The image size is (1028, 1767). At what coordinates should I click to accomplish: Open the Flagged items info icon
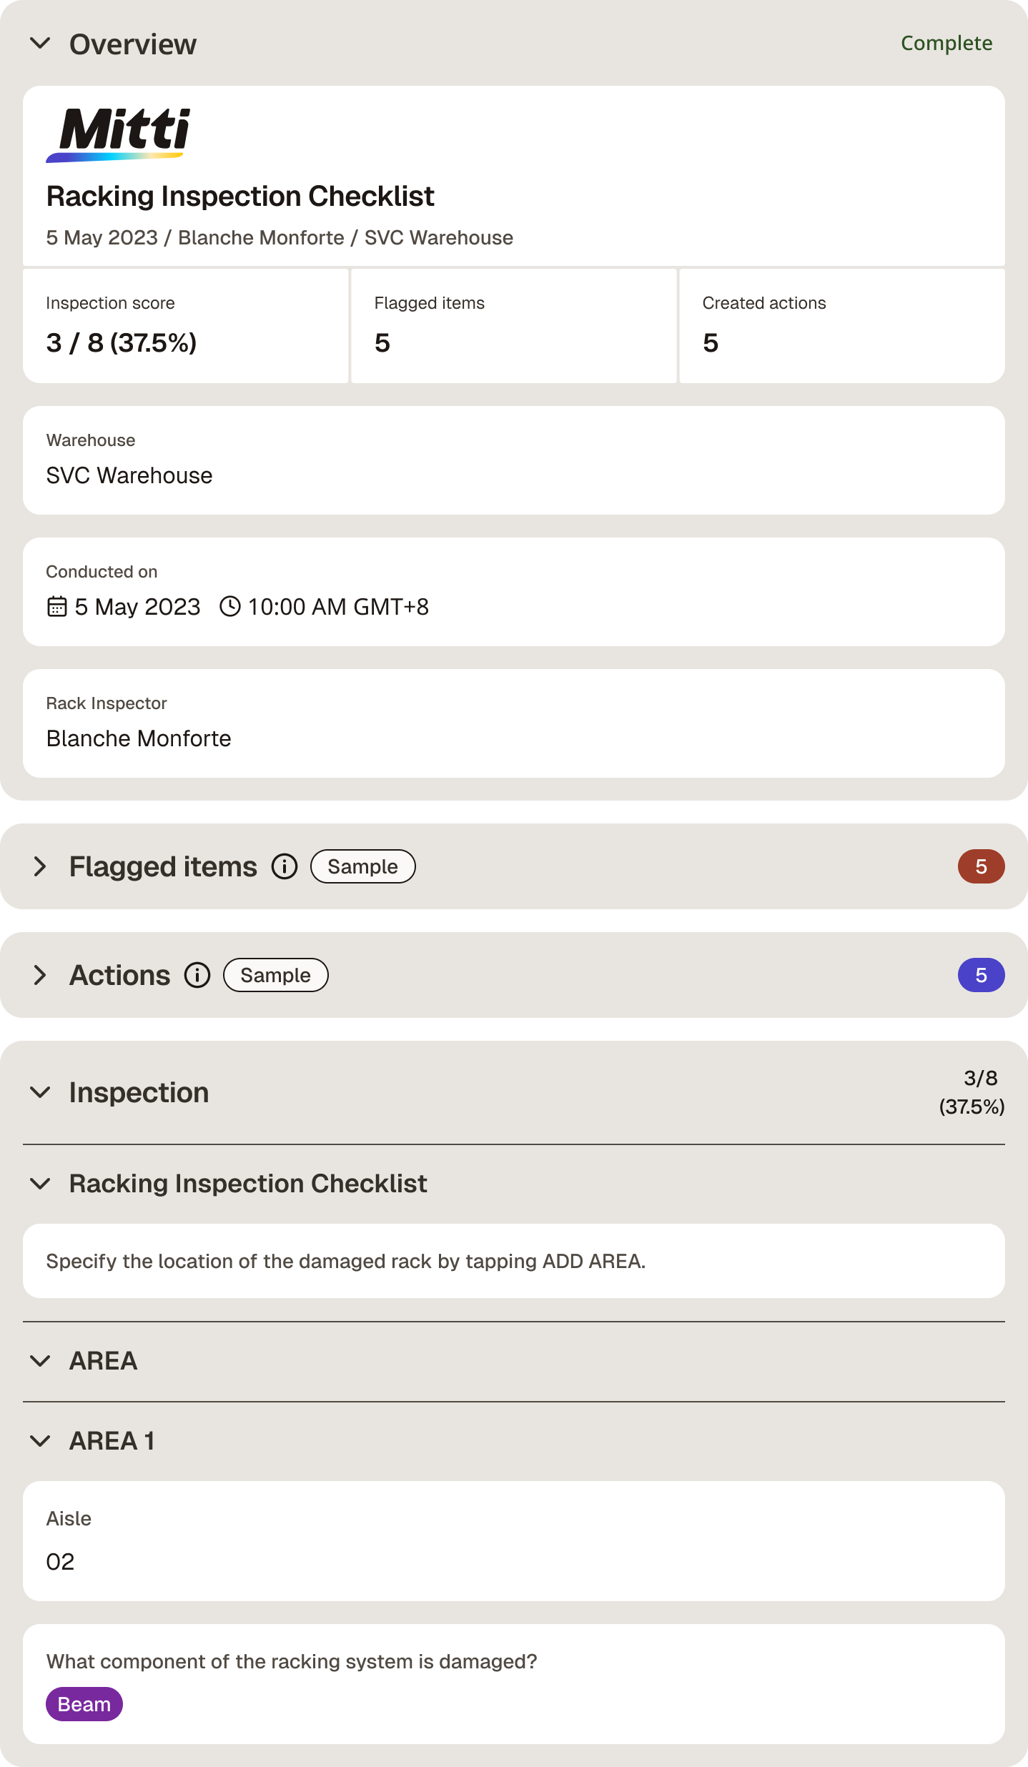point(285,866)
